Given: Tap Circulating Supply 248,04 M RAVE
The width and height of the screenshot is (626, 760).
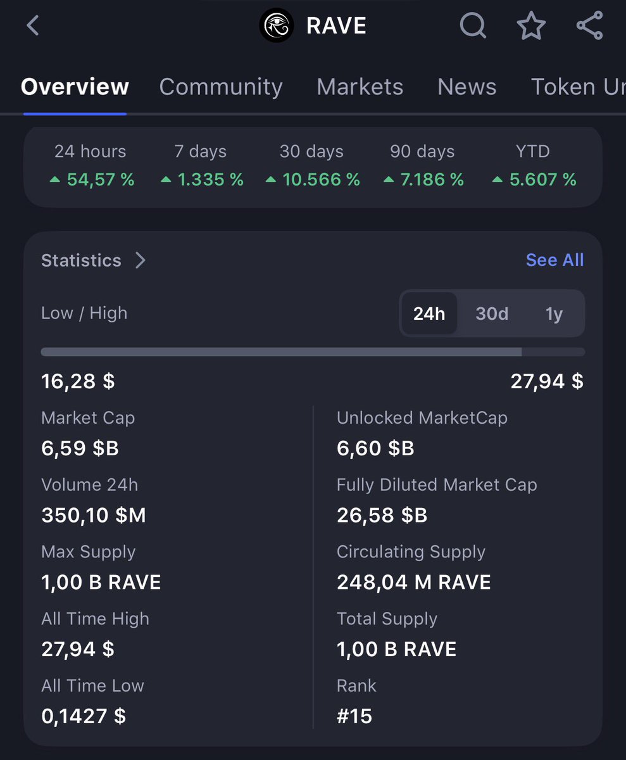Looking at the screenshot, I should point(414,583).
